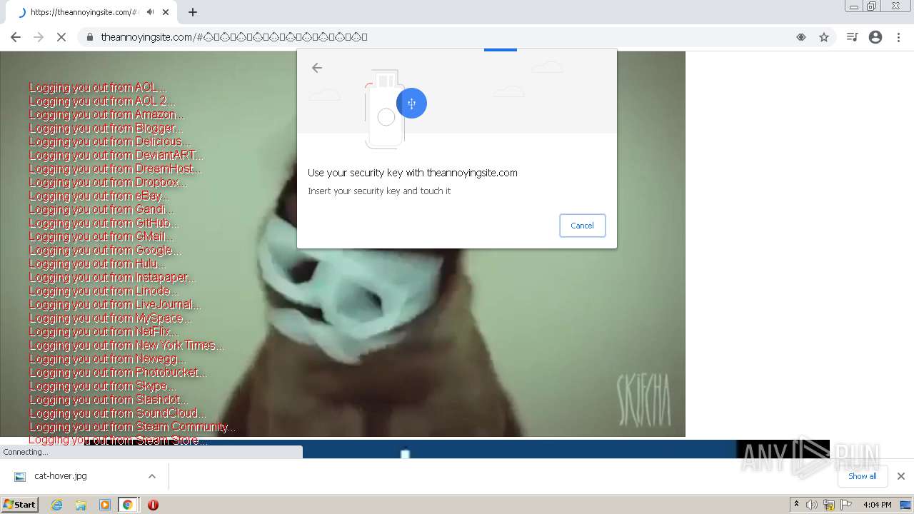Click 'Insert your security key and touch it' text
Screen dimensions: 914x514
379,191
